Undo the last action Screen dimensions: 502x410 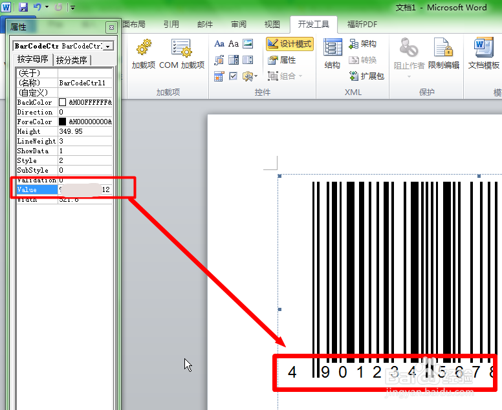pos(38,6)
